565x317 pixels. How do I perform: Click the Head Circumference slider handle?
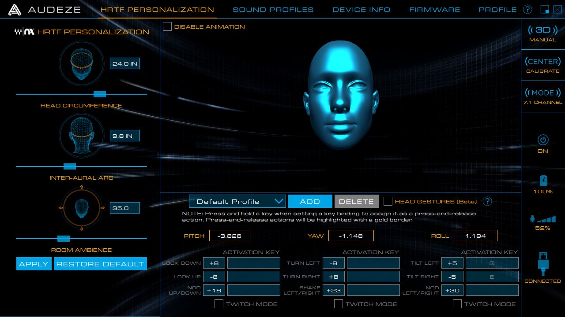tap(100, 94)
